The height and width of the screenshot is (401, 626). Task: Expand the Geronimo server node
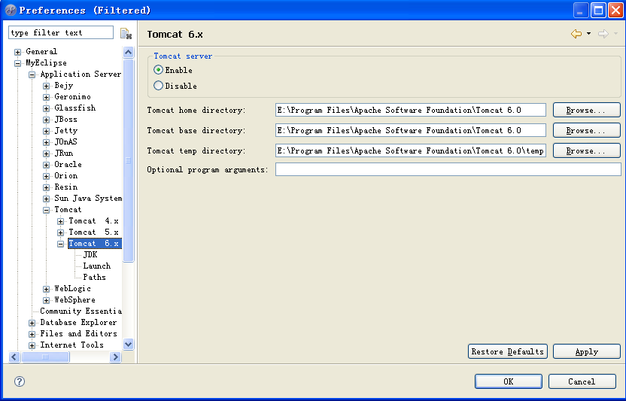tap(47, 97)
